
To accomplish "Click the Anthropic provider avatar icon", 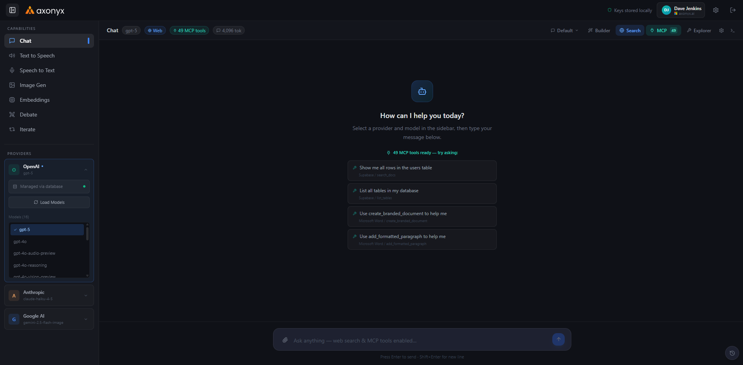I will tap(14, 295).
